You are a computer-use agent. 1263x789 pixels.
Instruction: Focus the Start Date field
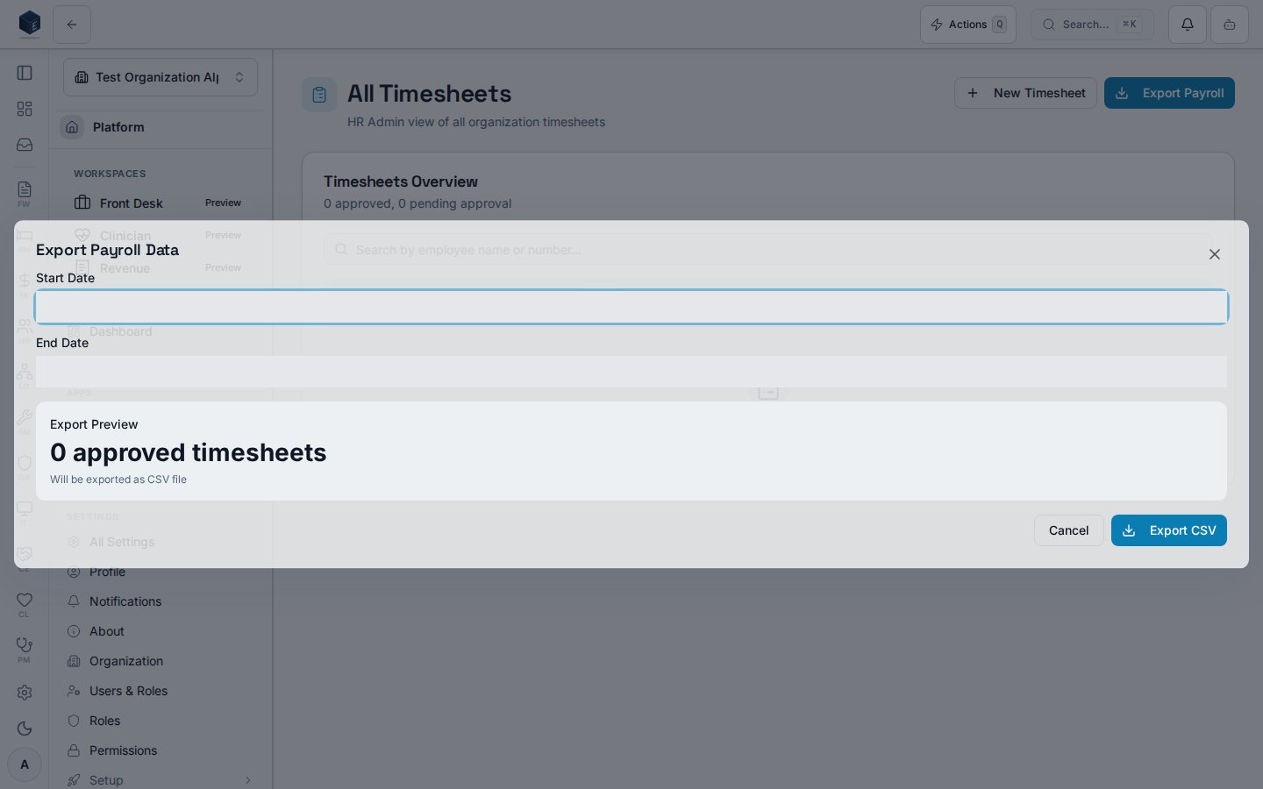(631, 307)
